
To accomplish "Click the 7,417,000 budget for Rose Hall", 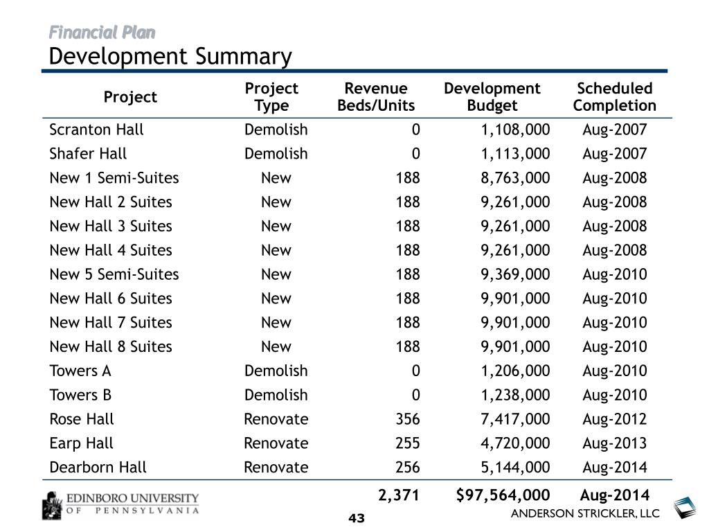I will (515, 419).
